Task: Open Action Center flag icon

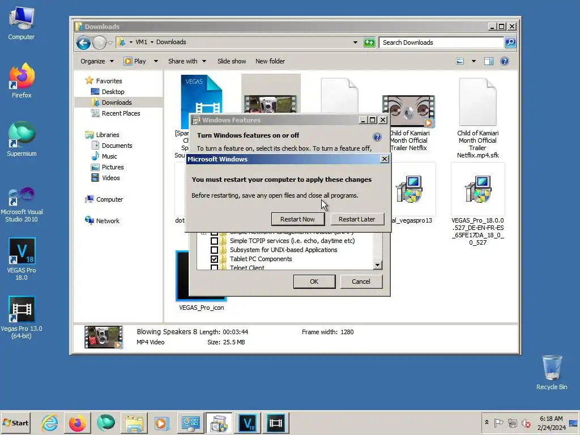Action: 498,423
